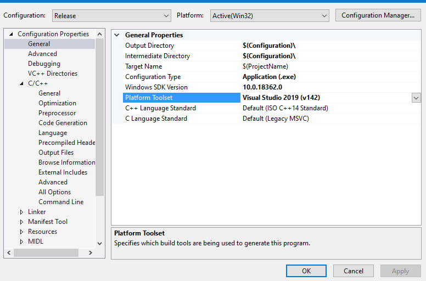Collapse the General Properties section chevron

point(117,35)
